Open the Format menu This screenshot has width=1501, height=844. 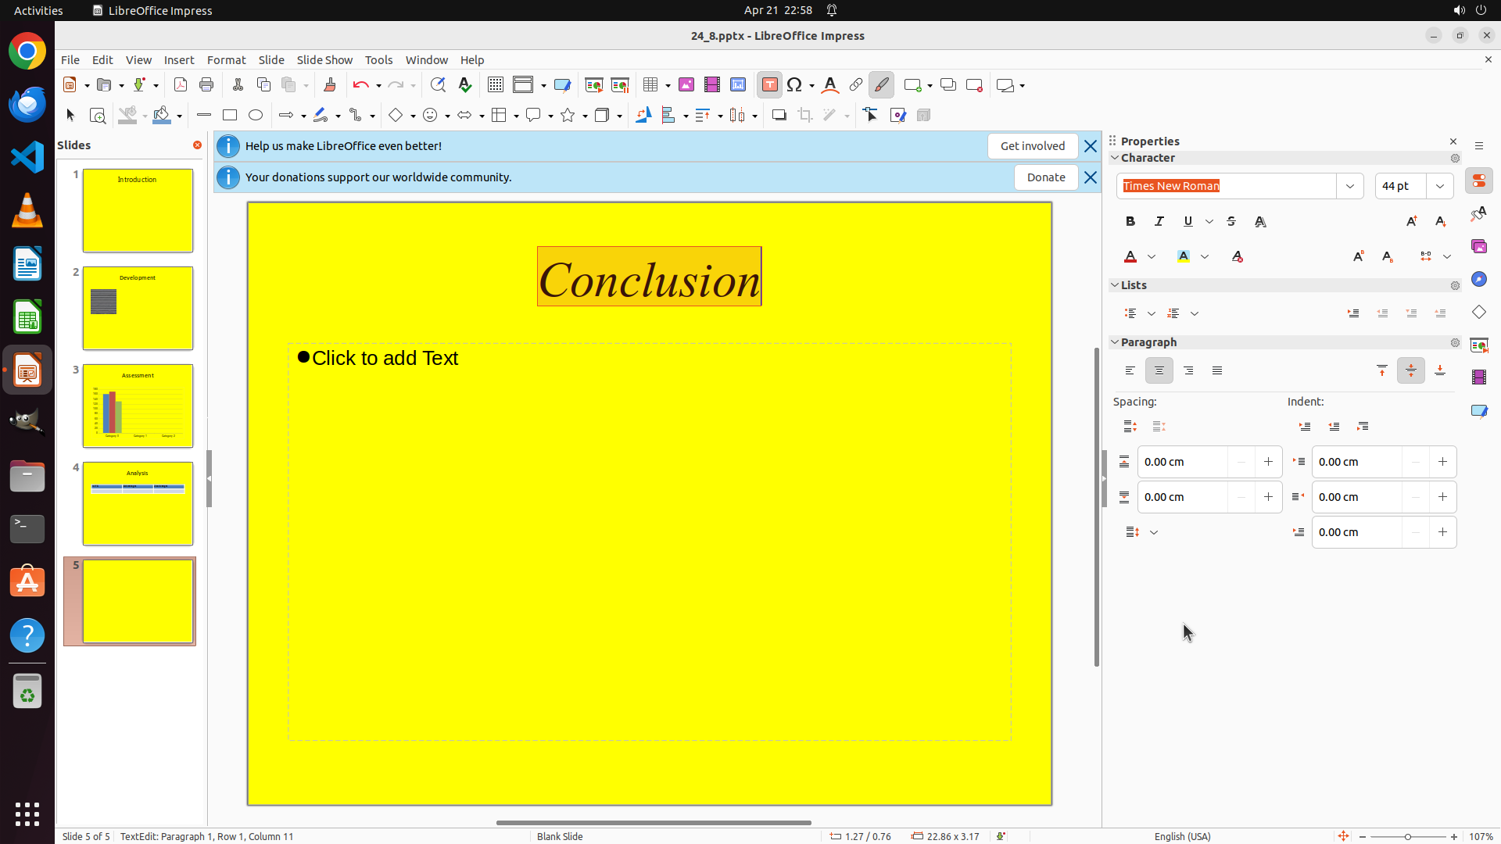click(226, 60)
